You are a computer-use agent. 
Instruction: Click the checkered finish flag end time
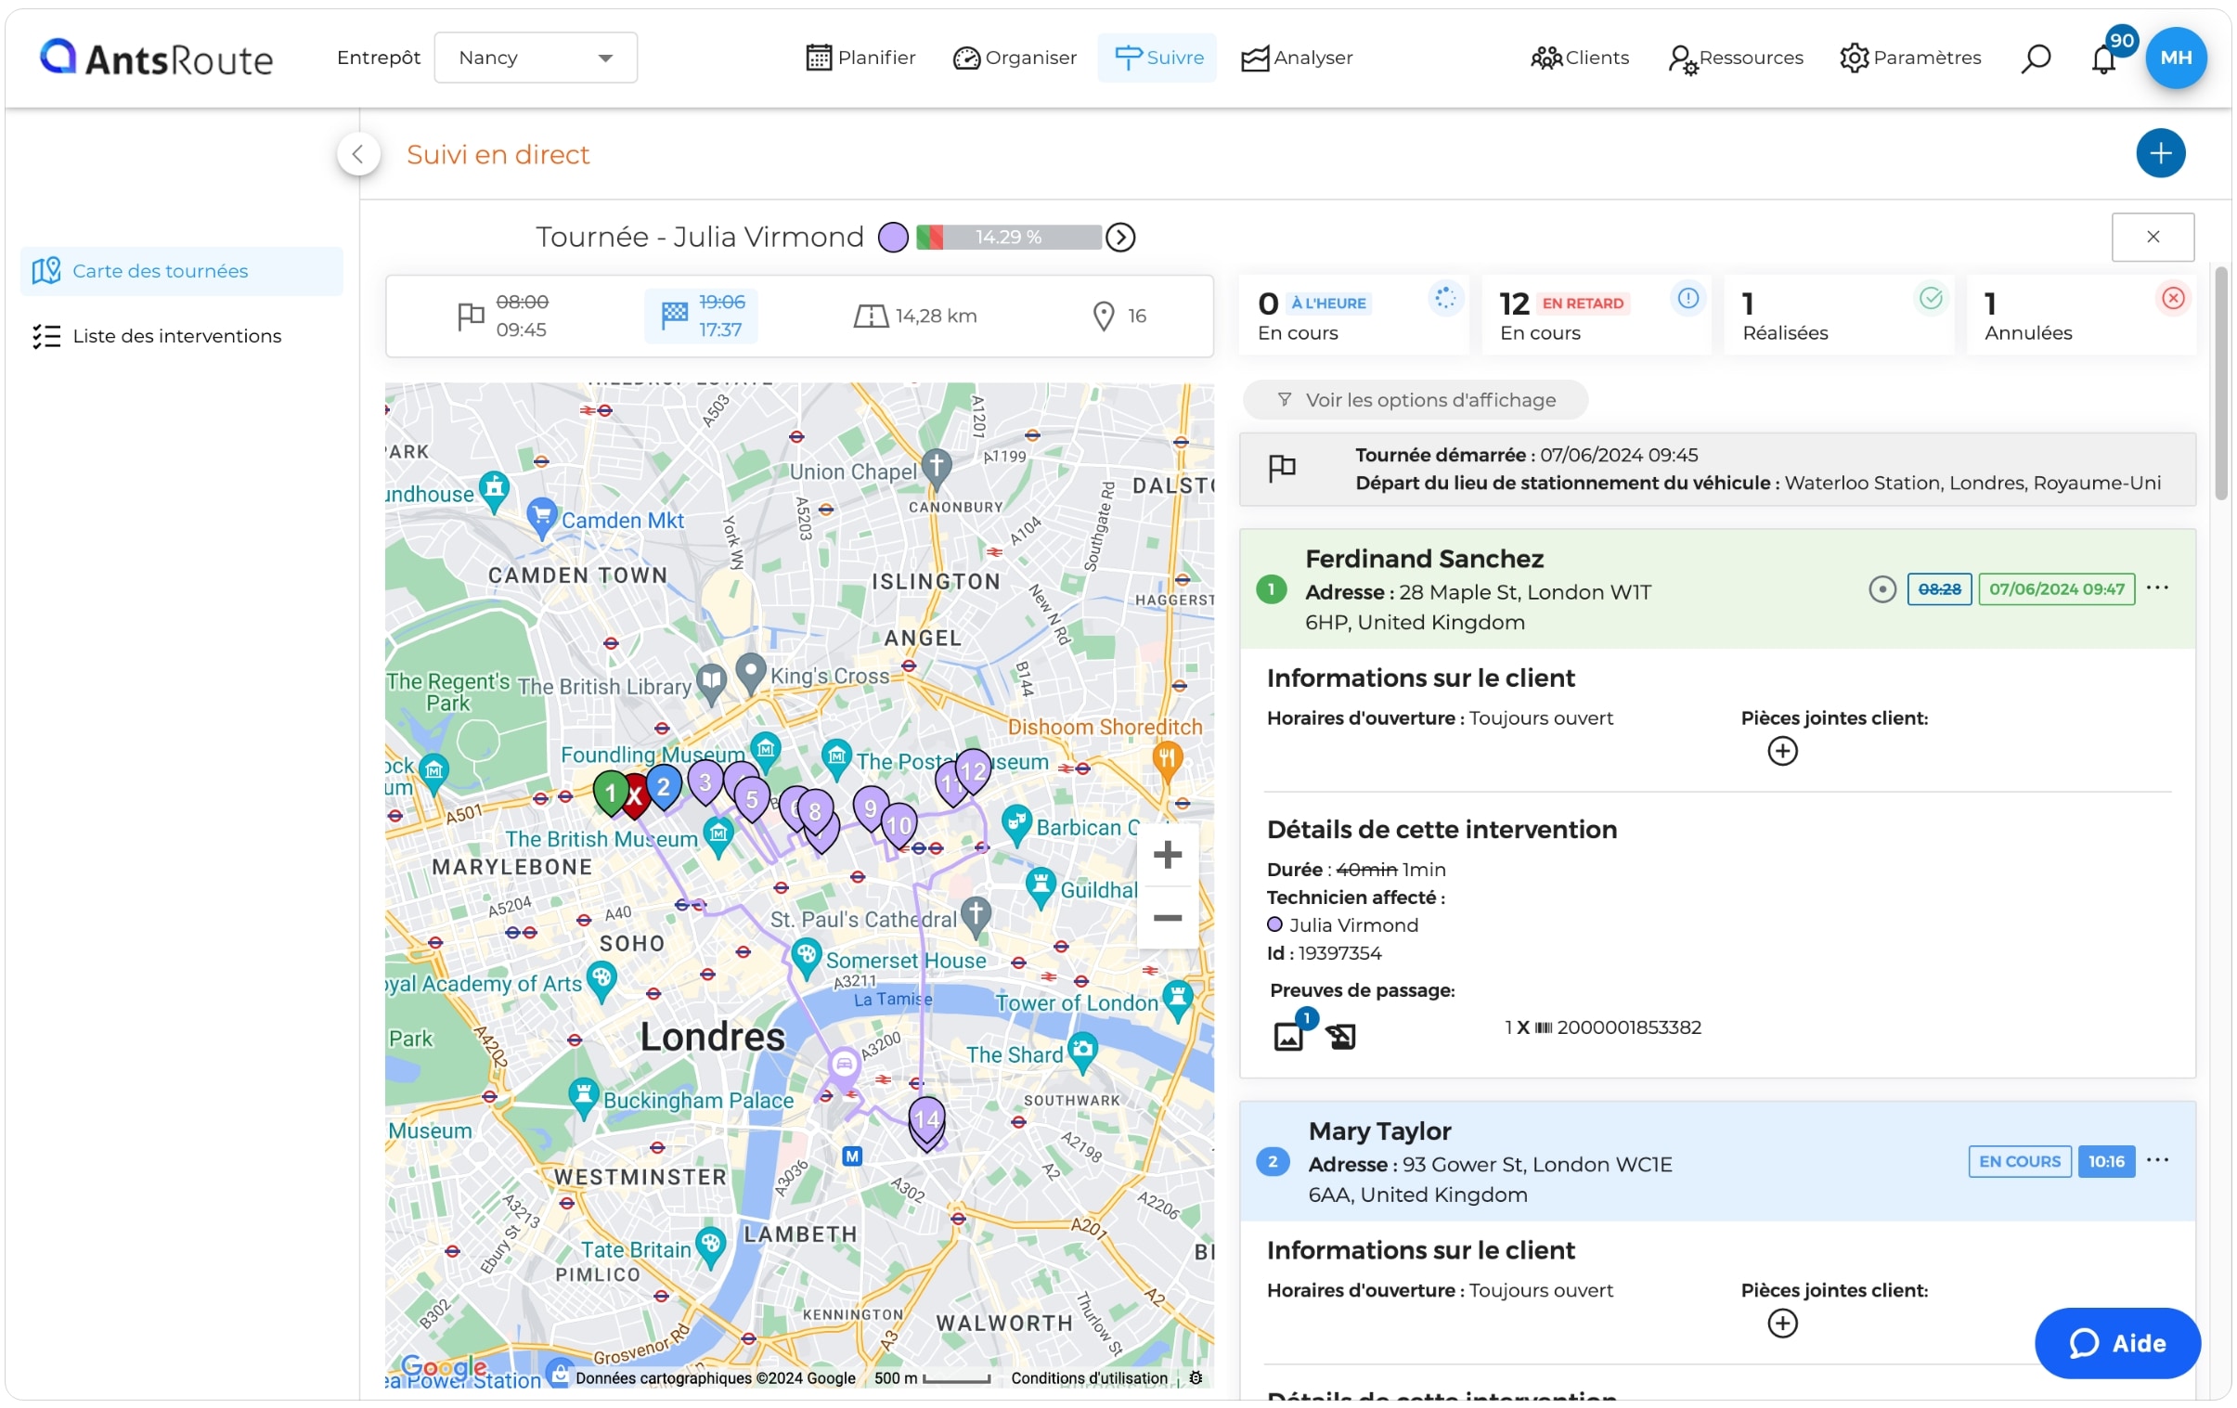702,316
